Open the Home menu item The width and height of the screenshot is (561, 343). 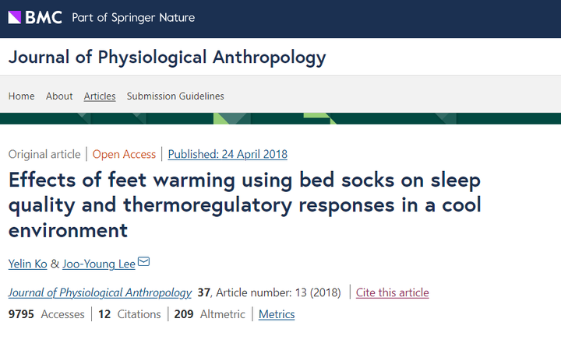(22, 96)
